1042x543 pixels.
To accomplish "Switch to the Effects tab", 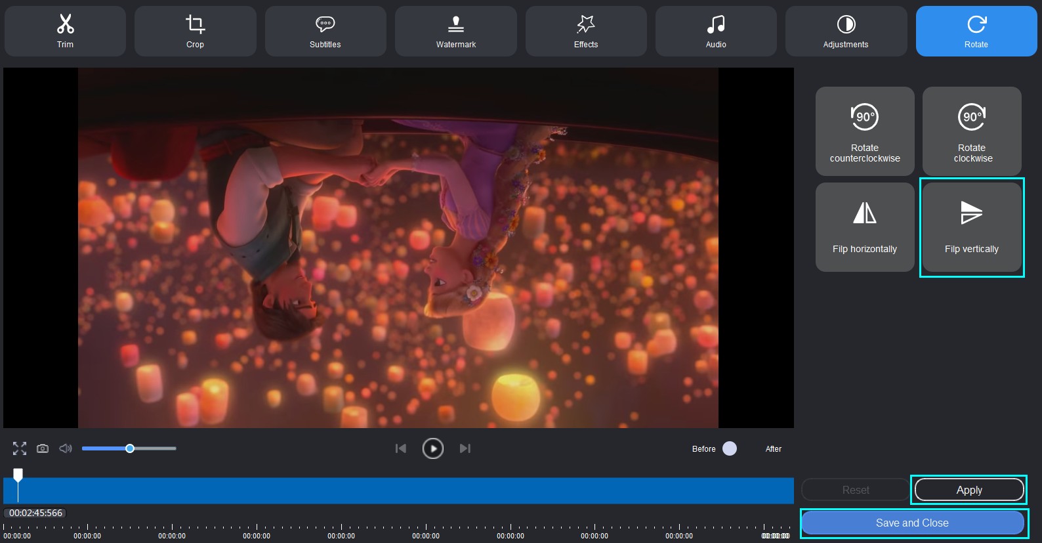I will (586, 31).
